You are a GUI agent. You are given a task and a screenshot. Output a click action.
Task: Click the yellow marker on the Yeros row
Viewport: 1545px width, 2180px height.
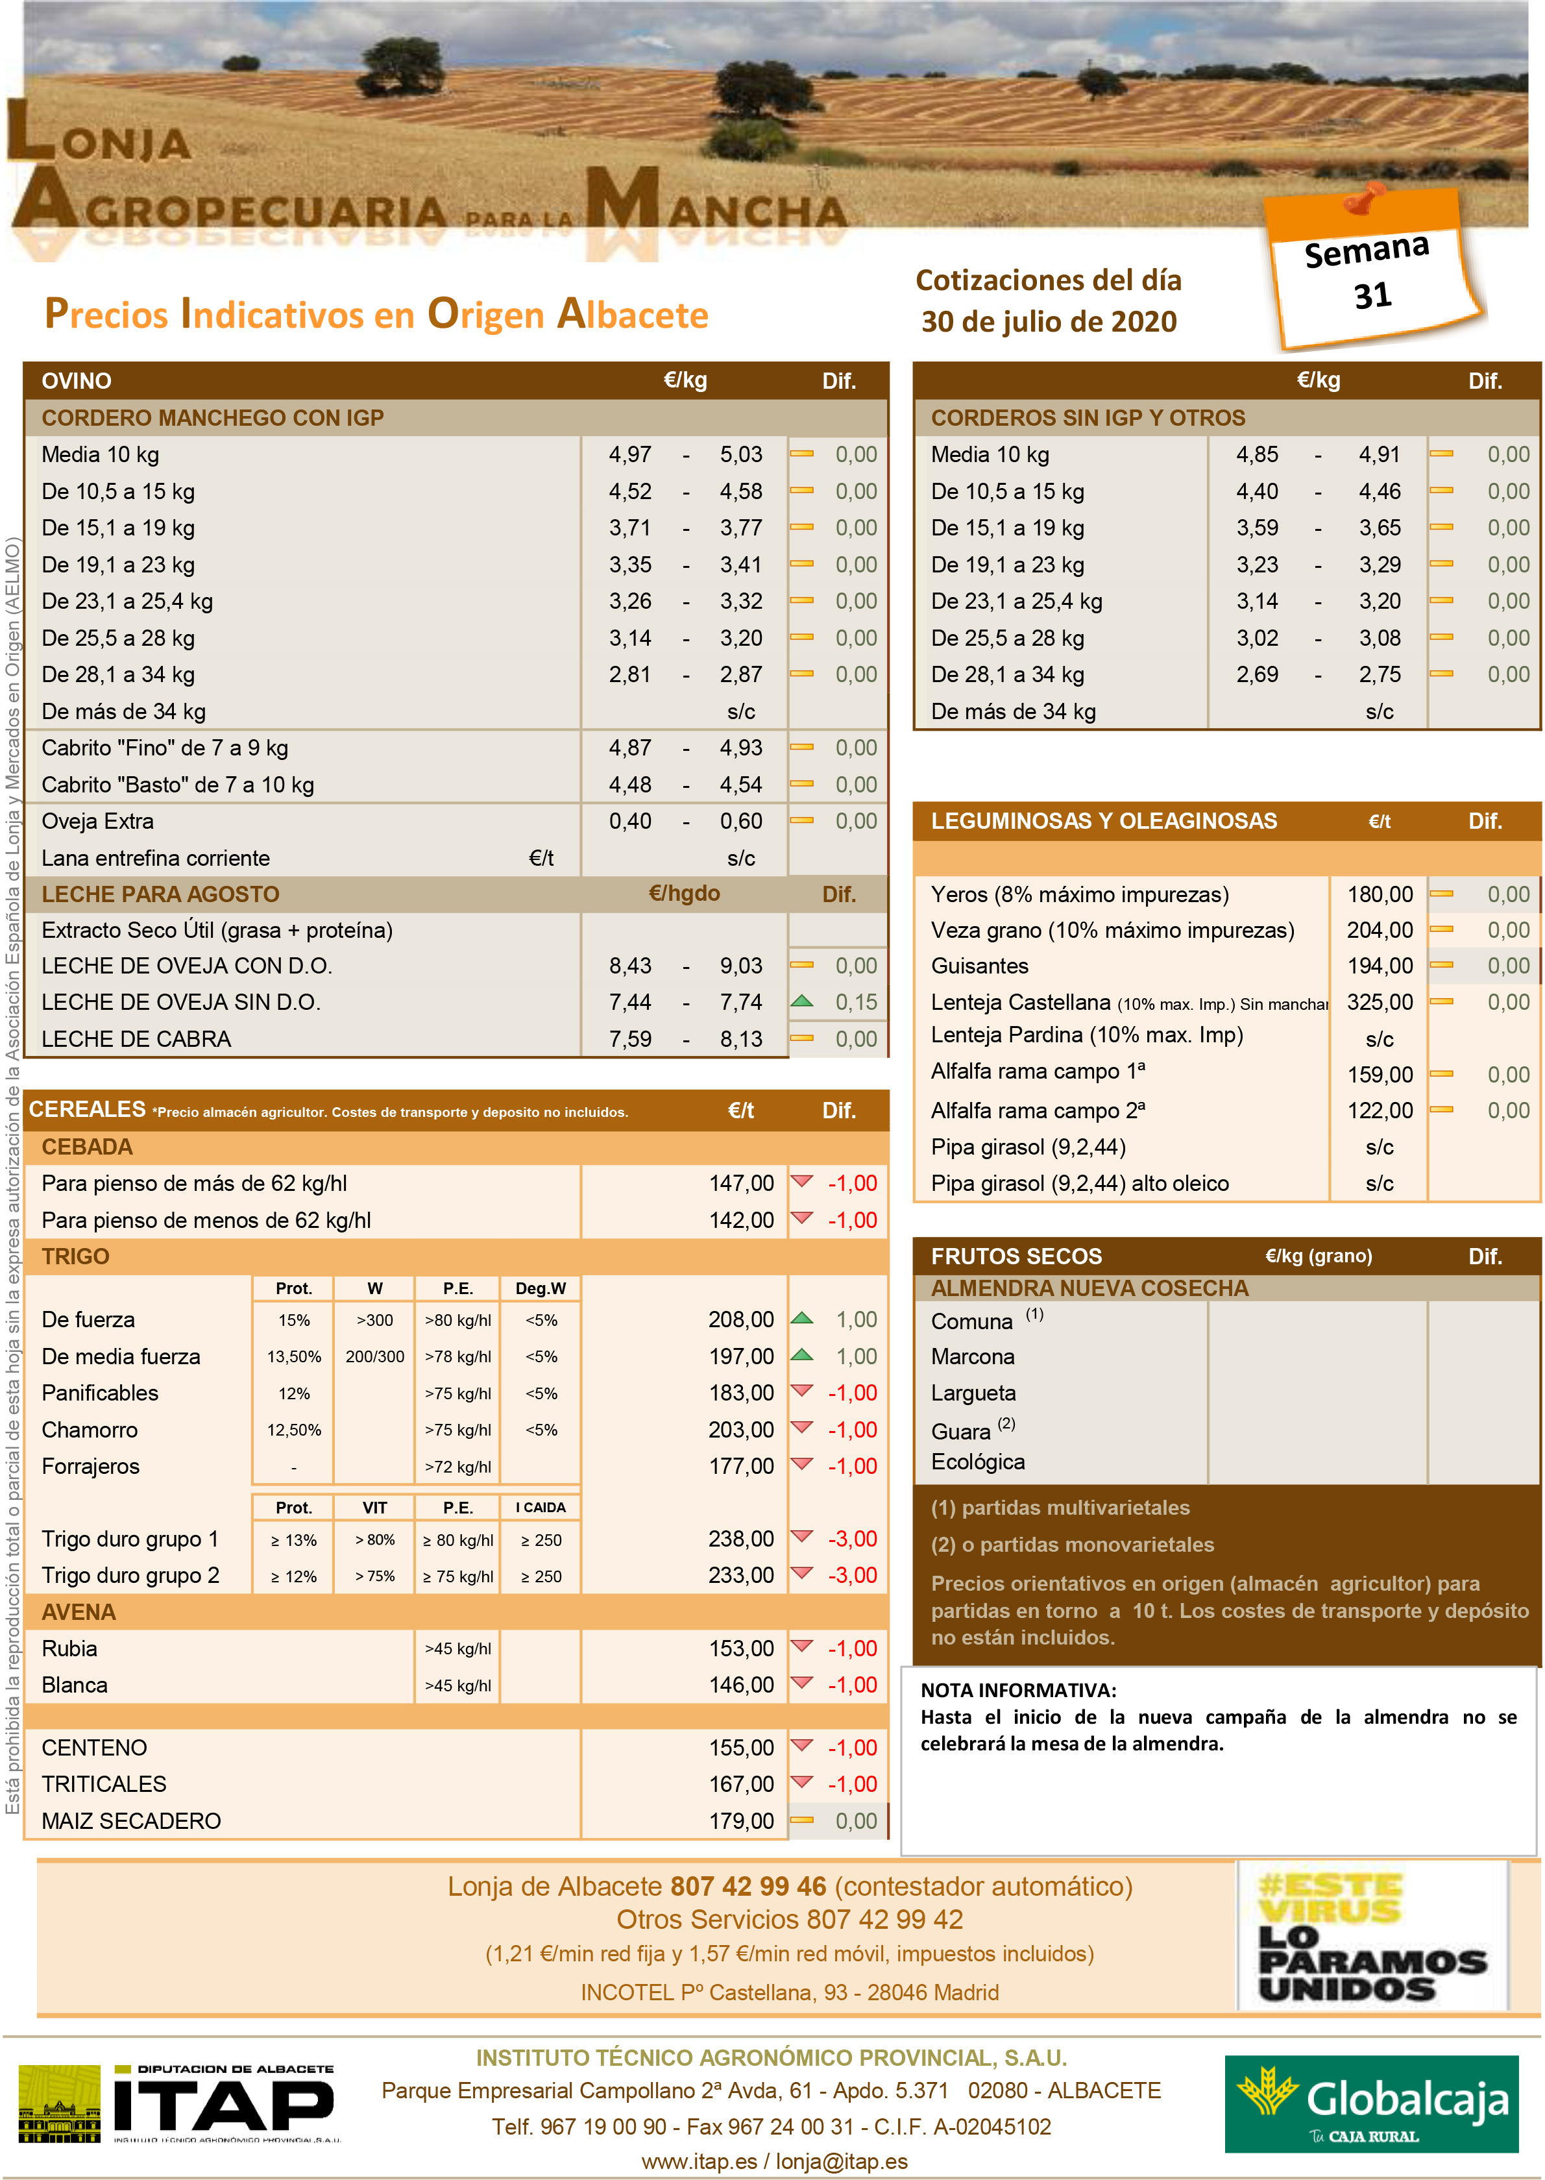(1441, 894)
